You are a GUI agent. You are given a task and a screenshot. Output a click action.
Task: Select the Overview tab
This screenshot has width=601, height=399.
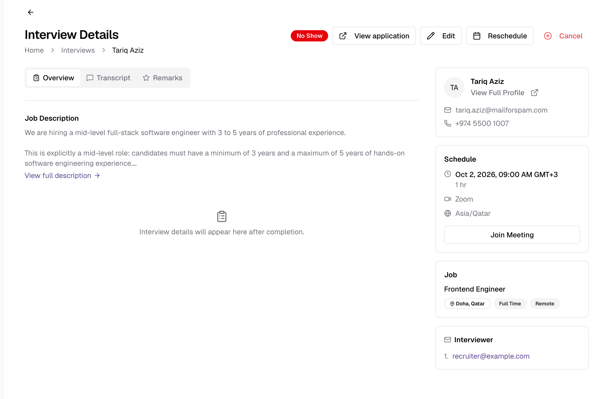53,78
